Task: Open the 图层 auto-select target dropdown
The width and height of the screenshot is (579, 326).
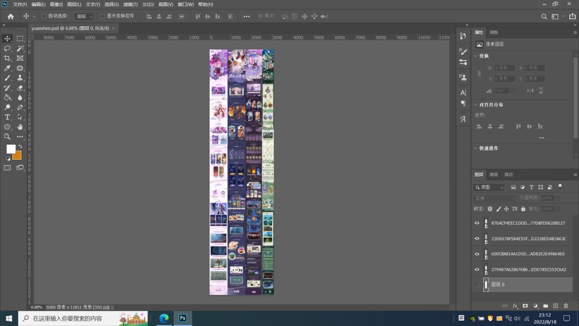Action: tap(84, 17)
